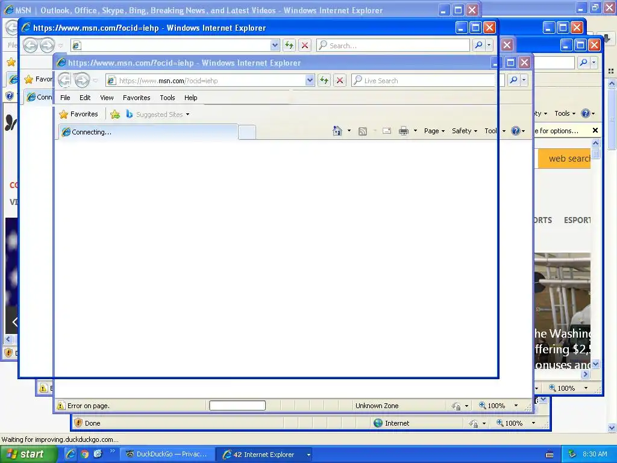The image size is (617, 463).
Task: Click the Start button
Action: pyautogui.click(x=28, y=455)
